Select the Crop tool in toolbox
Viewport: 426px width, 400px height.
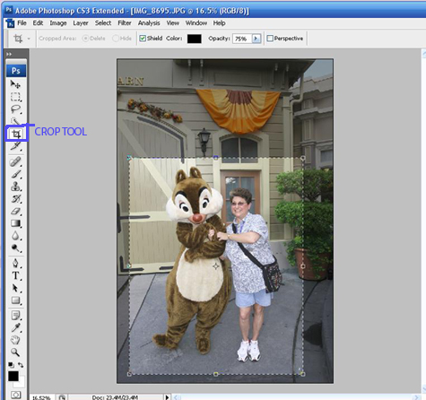tap(16, 134)
